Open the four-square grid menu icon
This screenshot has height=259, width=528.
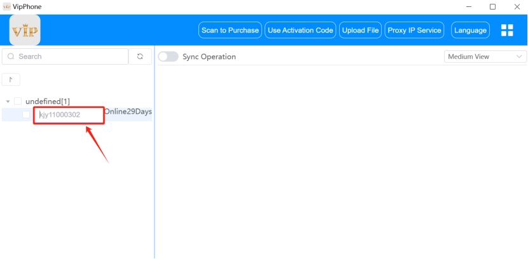pos(507,30)
